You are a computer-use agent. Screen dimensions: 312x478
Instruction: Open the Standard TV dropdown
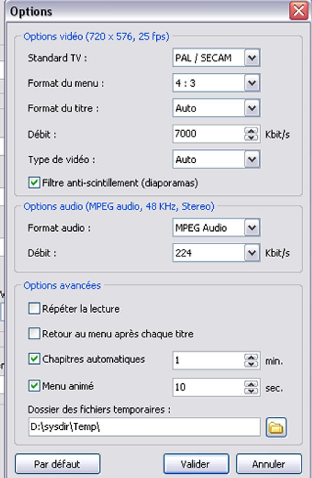252,58
